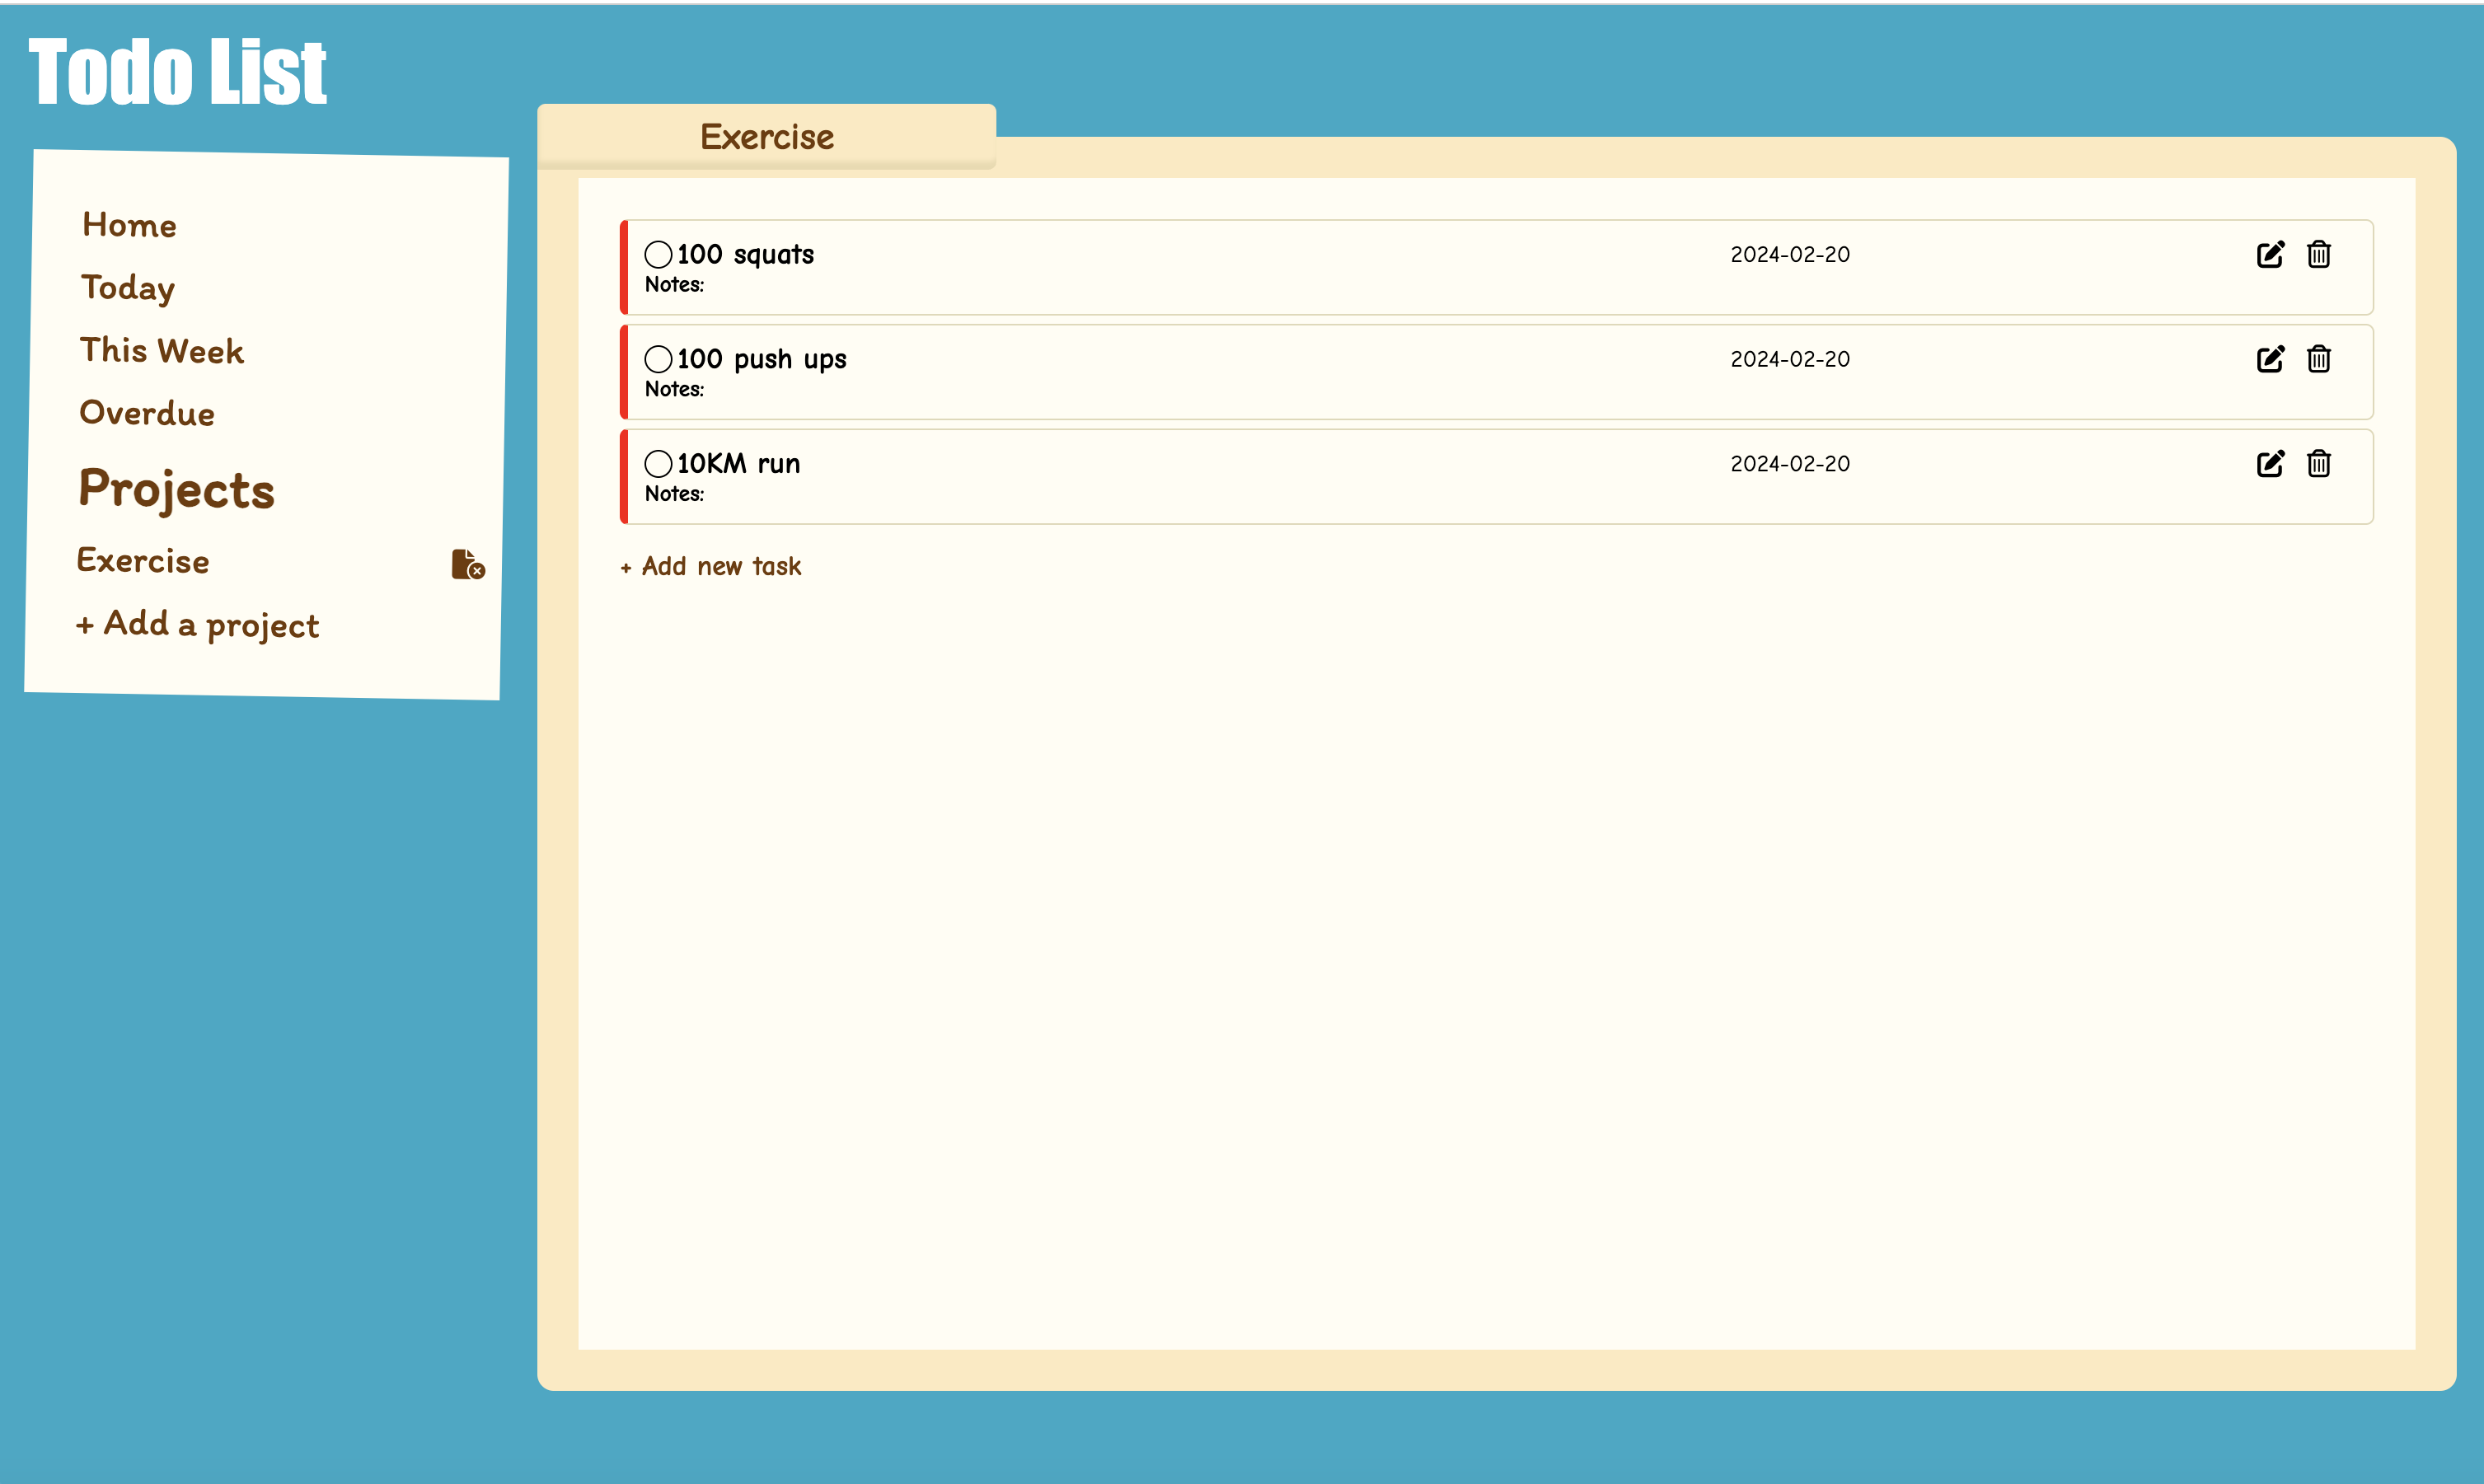Click the Todo List title
Image resolution: width=2484 pixels, height=1484 pixels.
tap(178, 72)
